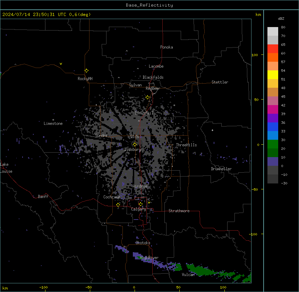Click the 80 value in dBZ legend
This screenshot has width=299, height=292.
click(283, 27)
